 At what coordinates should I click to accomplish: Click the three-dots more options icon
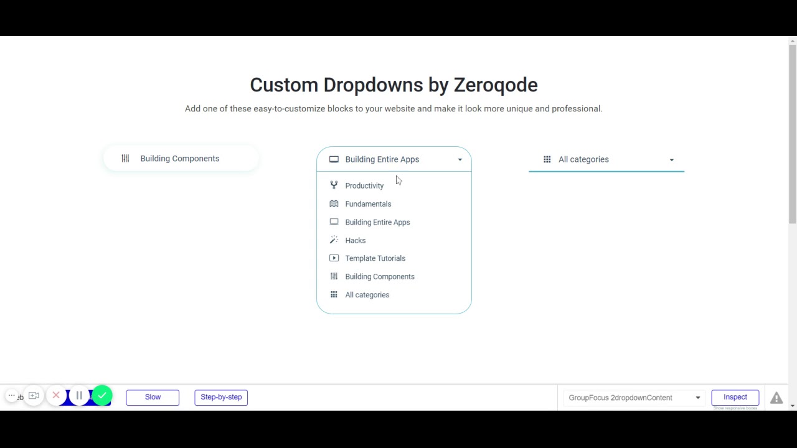[11, 396]
